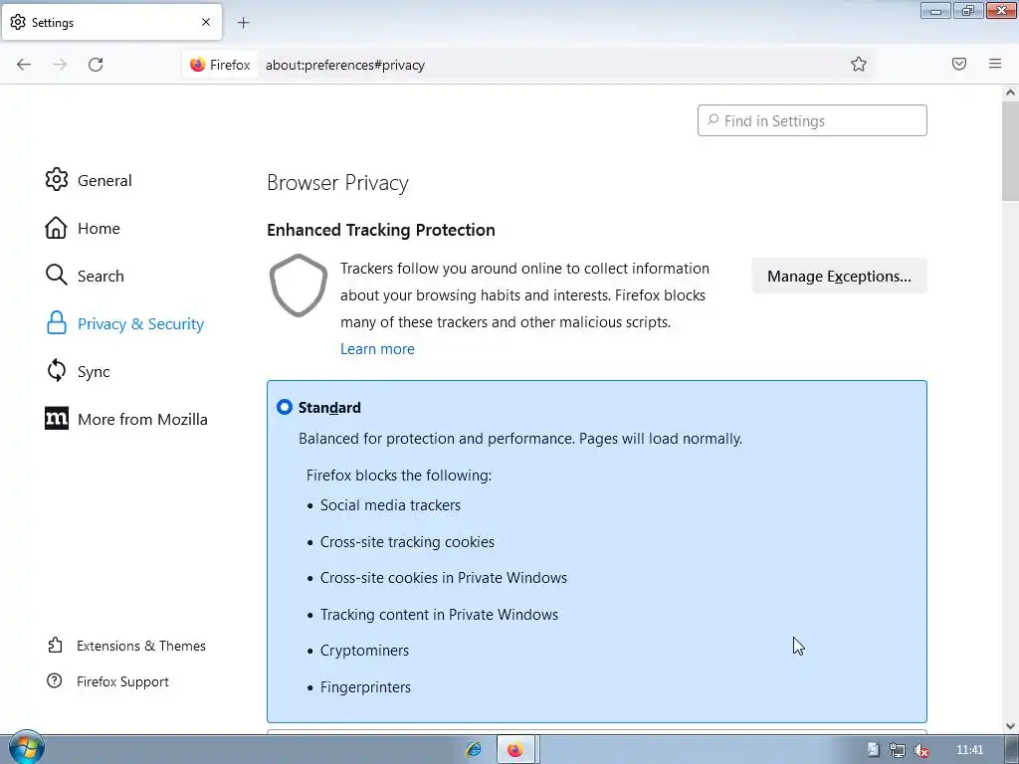Click the Privacy & Security lock icon
The height and width of the screenshot is (764, 1019).
[x=57, y=323]
